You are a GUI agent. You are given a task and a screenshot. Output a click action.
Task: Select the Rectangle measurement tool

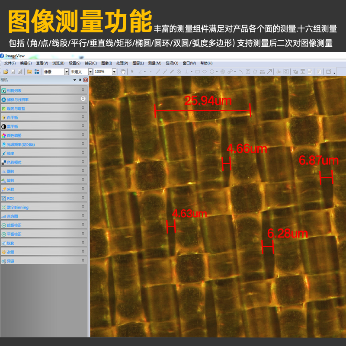[198, 72]
